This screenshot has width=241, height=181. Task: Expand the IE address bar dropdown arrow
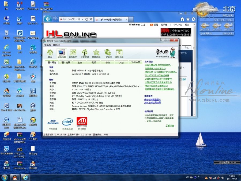pyautogui.click(x=82, y=19)
